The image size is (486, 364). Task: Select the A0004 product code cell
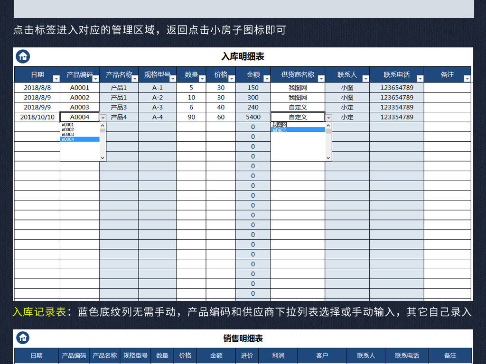[80, 118]
